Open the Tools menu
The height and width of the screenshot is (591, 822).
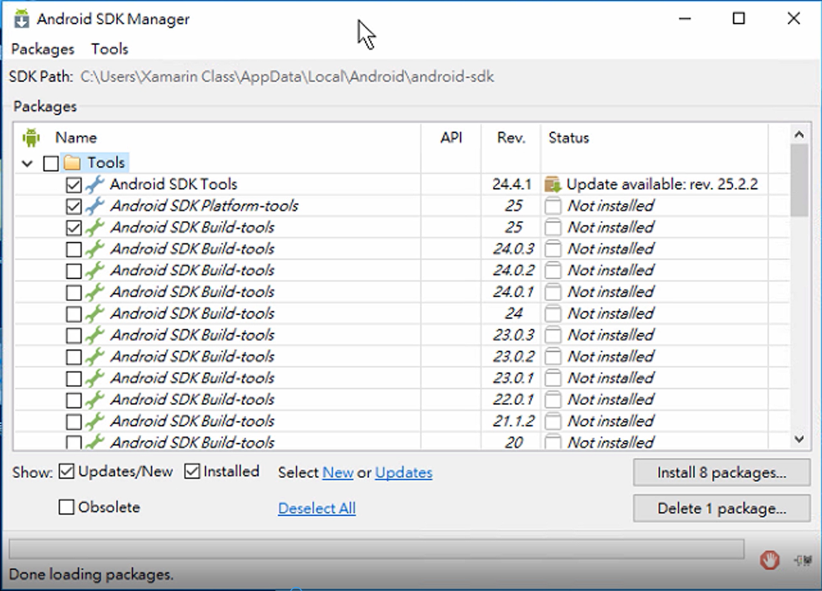click(109, 49)
